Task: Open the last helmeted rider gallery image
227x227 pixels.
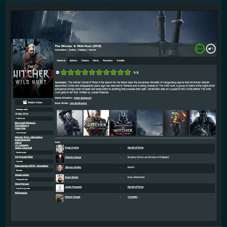Action: pos(203,123)
